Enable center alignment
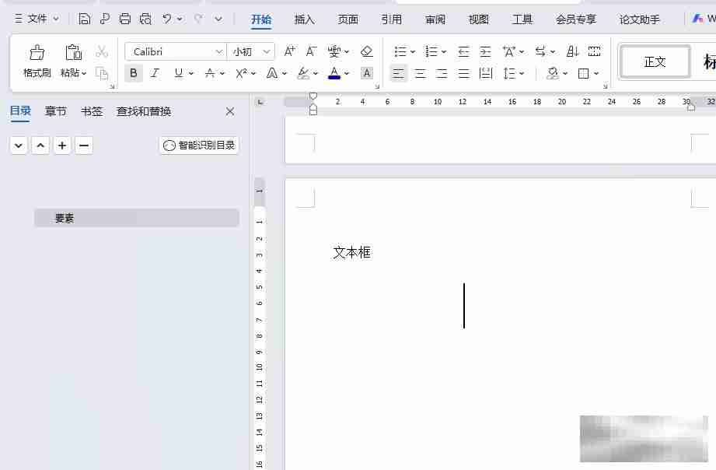 point(420,73)
